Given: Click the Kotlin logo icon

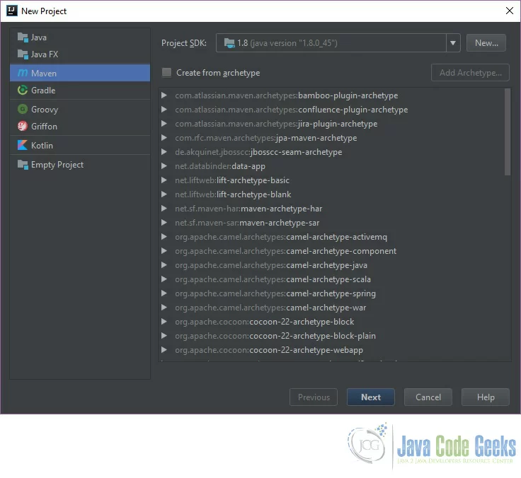Looking at the screenshot, I should [x=23, y=145].
